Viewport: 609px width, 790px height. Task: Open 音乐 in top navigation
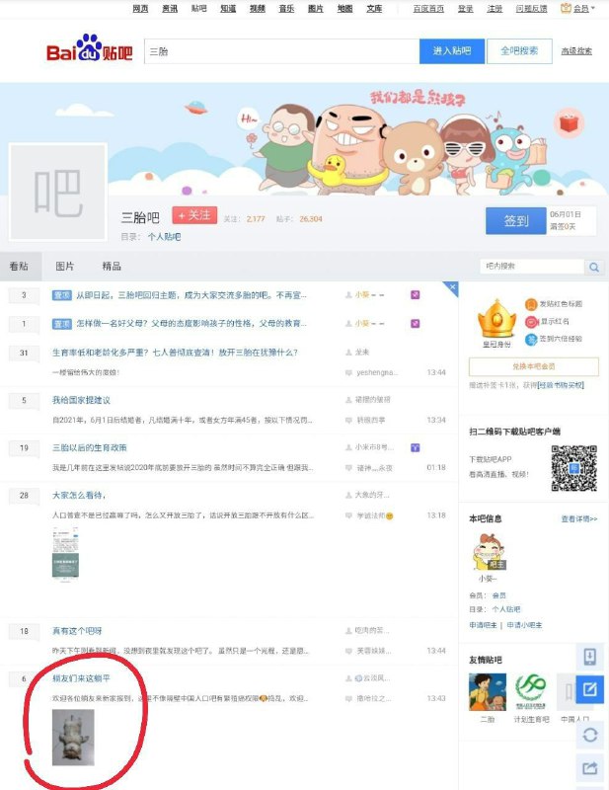click(286, 8)
